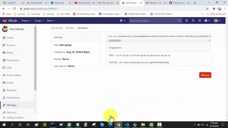Open Billing in the settings sidebar
The width and height of the screenshot is (228, 128).
pos(10,53)
